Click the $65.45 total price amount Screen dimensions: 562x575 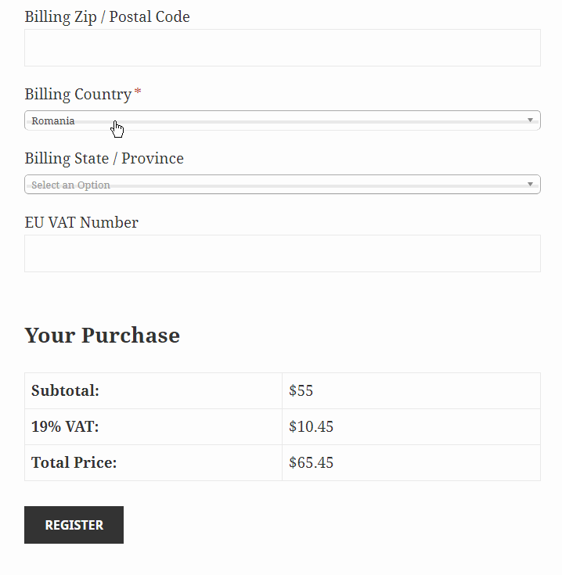click(312, 463)
